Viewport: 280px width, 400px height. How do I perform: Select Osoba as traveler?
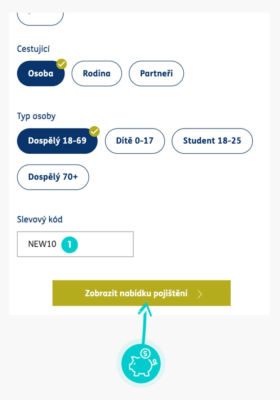click(40, 73)
